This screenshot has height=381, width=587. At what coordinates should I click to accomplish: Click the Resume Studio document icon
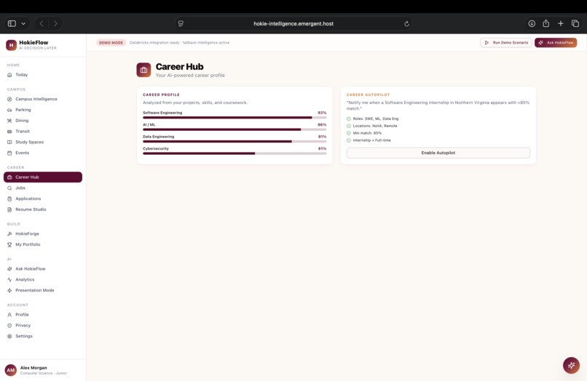9,209
